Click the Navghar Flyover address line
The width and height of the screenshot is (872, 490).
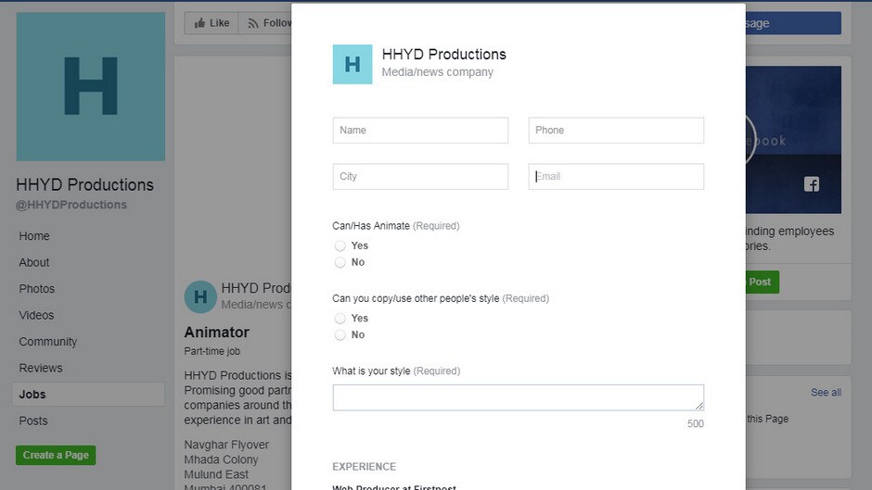[226, 445]
